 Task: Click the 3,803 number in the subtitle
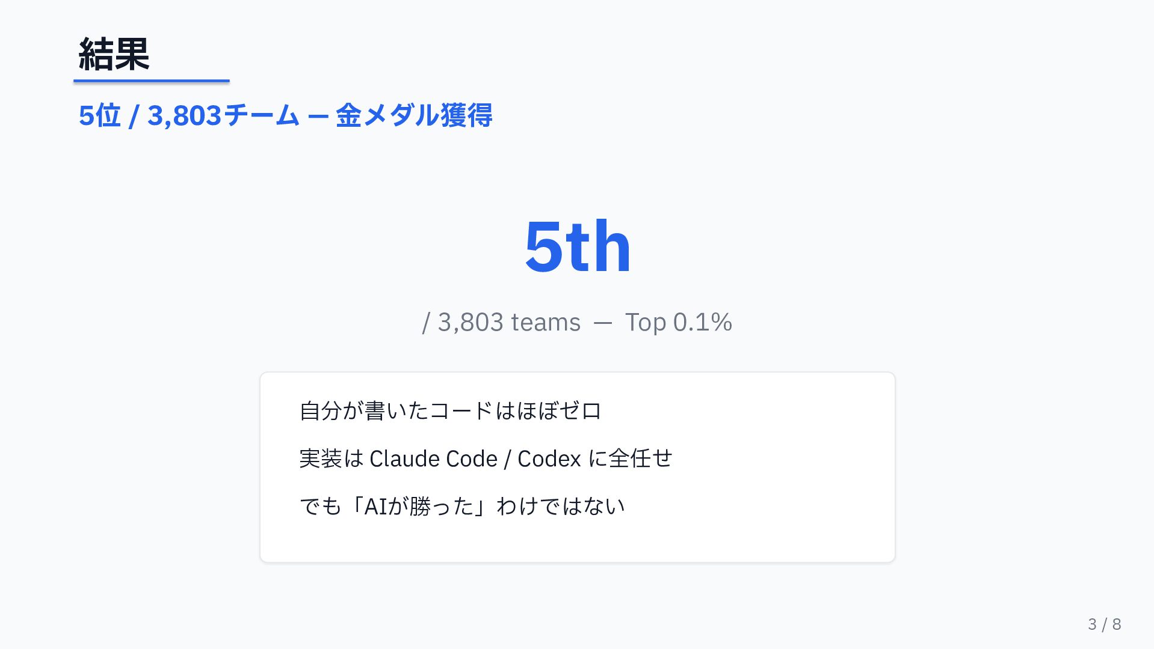[184, 115]
